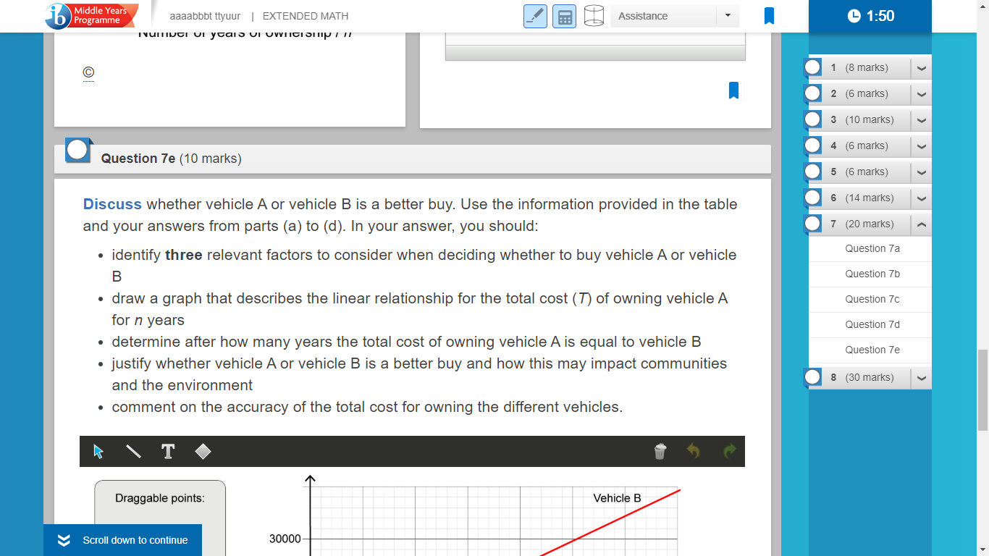Click the IB Middle Years Programme logo

pos(91,16)
